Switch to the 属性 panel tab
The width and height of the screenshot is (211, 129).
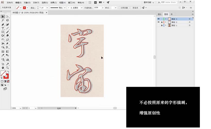click(159, 14)
